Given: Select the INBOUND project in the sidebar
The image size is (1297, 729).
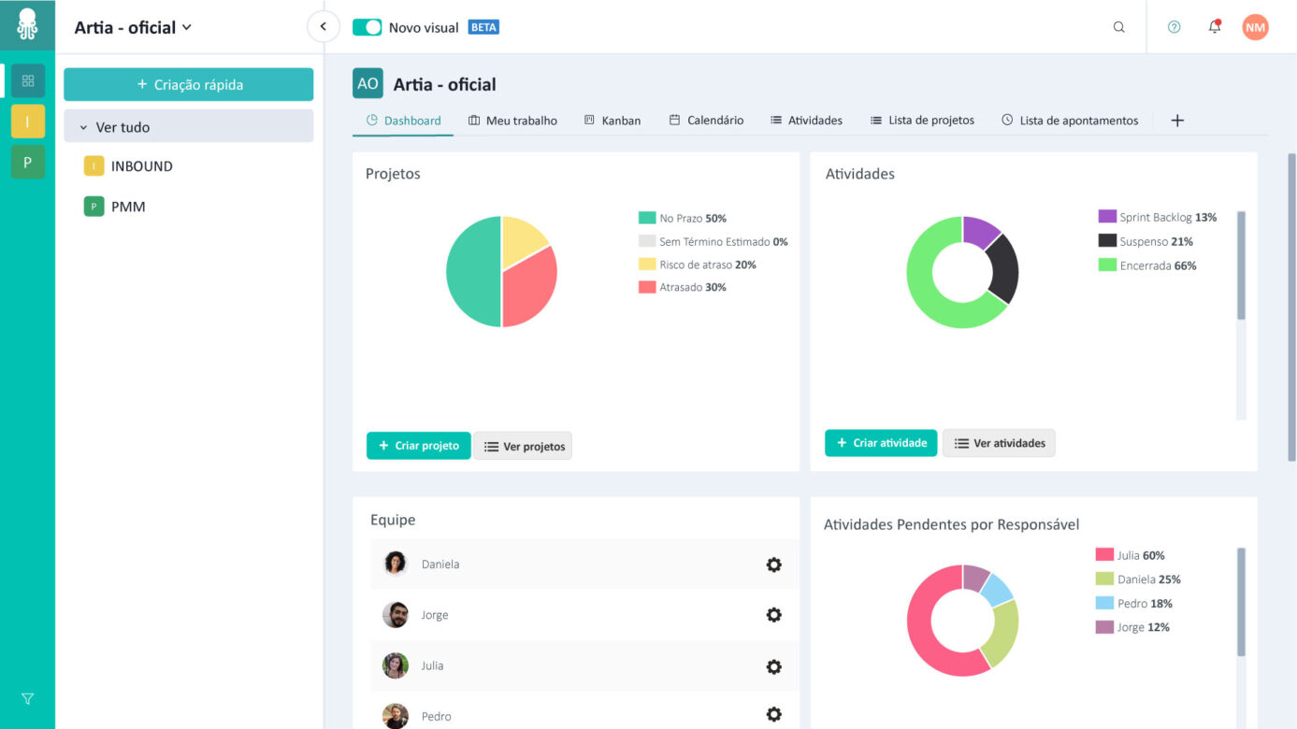Looking at the screenshot, I should (x=141, y=166).
